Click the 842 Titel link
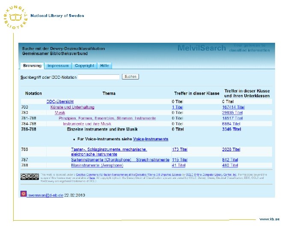This screenshot has width=308, height=231. [230, 160]
